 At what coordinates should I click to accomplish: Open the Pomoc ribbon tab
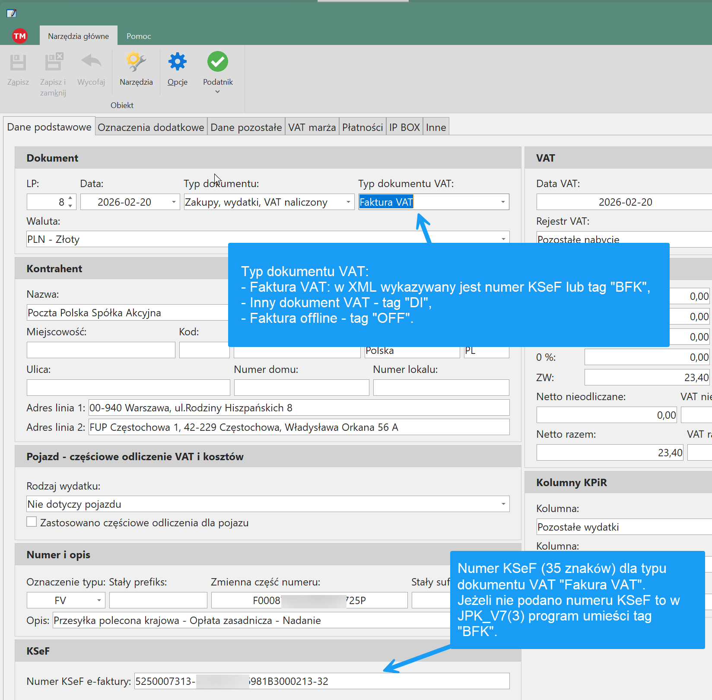(x=139, y=36)
